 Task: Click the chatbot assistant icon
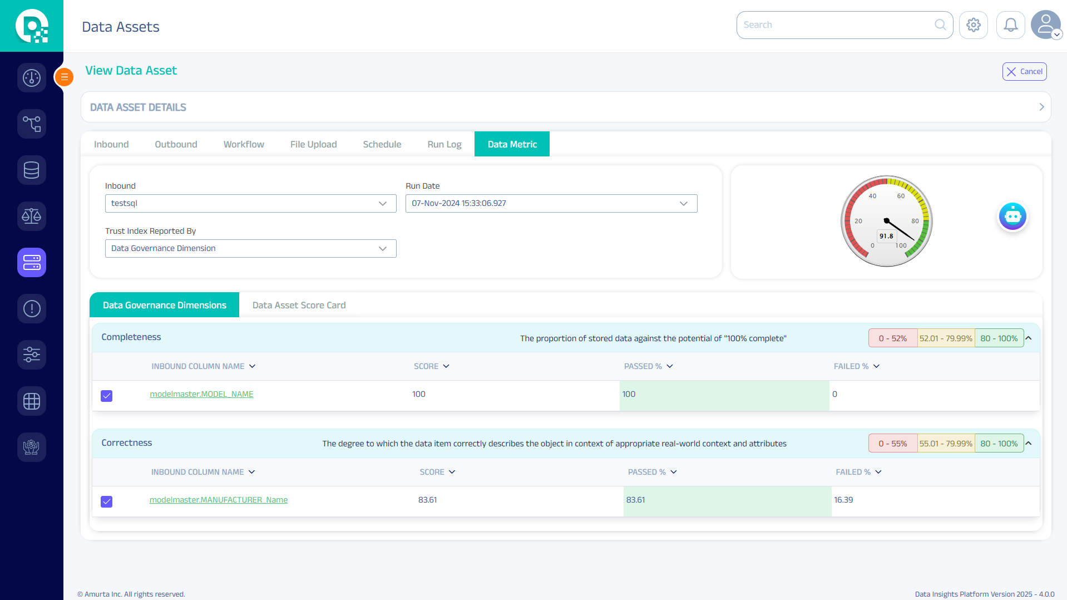(x=1012, y=217)
